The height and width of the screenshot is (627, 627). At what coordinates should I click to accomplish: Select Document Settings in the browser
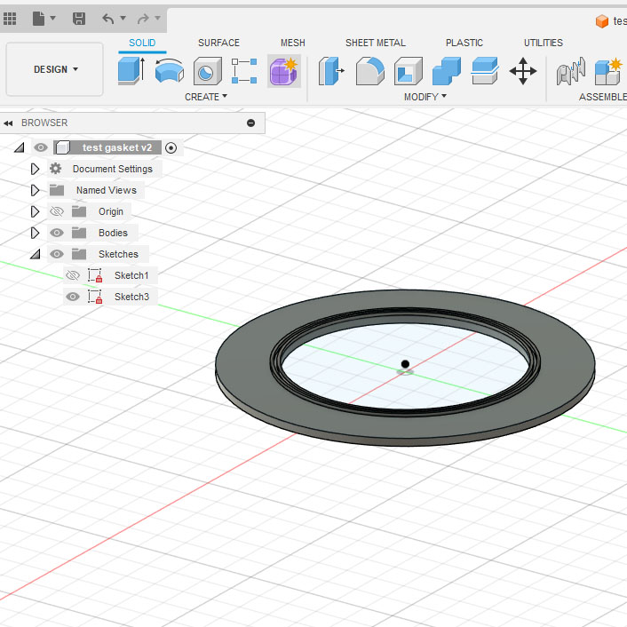(113, 169)
